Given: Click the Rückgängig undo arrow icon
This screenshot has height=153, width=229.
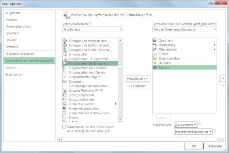Looking at the screenshot, I should [155, 45].
